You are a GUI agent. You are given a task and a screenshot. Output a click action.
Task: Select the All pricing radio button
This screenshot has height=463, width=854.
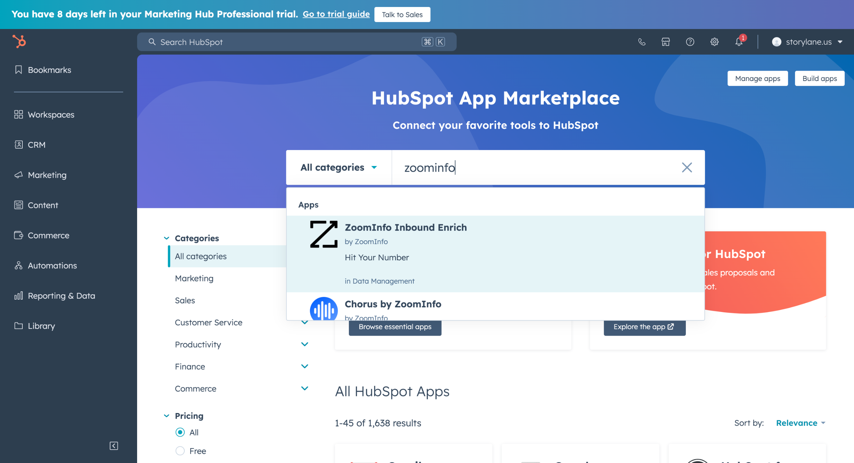coord(180,432)
